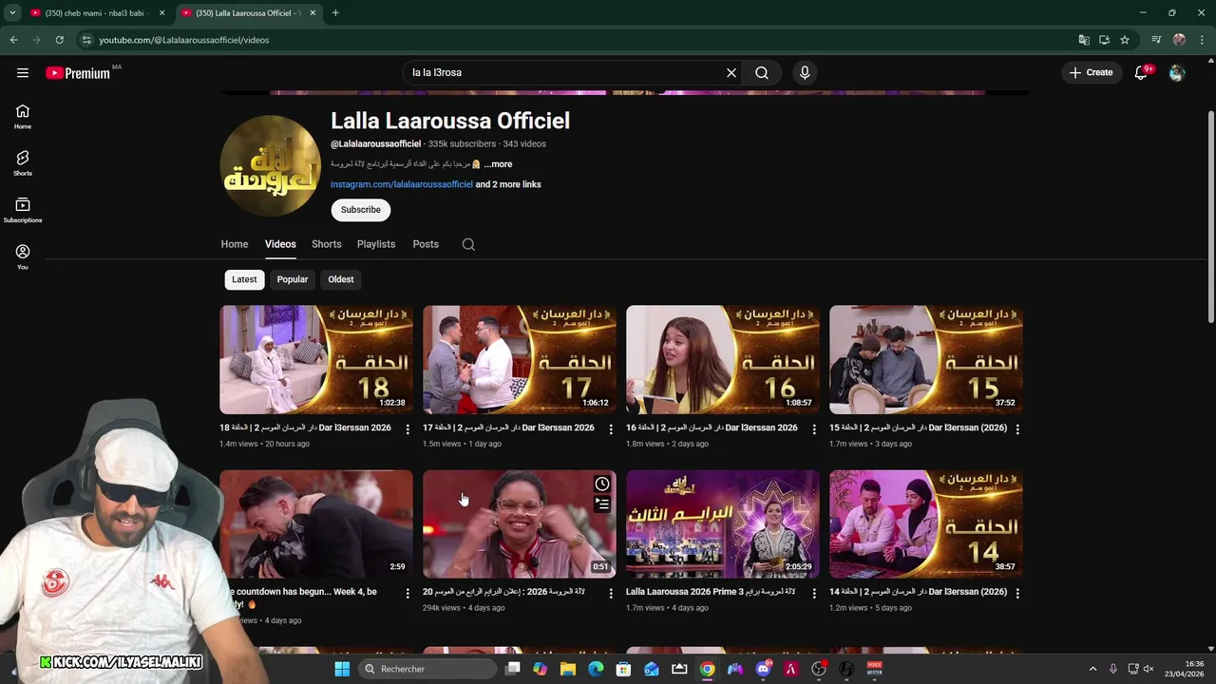The height and width of the screenshot is (684, 1216).
Task: Open Chrome profile avatar
Action: 1179,40
